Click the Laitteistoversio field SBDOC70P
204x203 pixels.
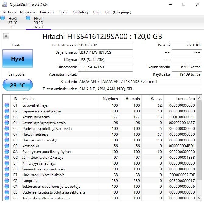106,45
